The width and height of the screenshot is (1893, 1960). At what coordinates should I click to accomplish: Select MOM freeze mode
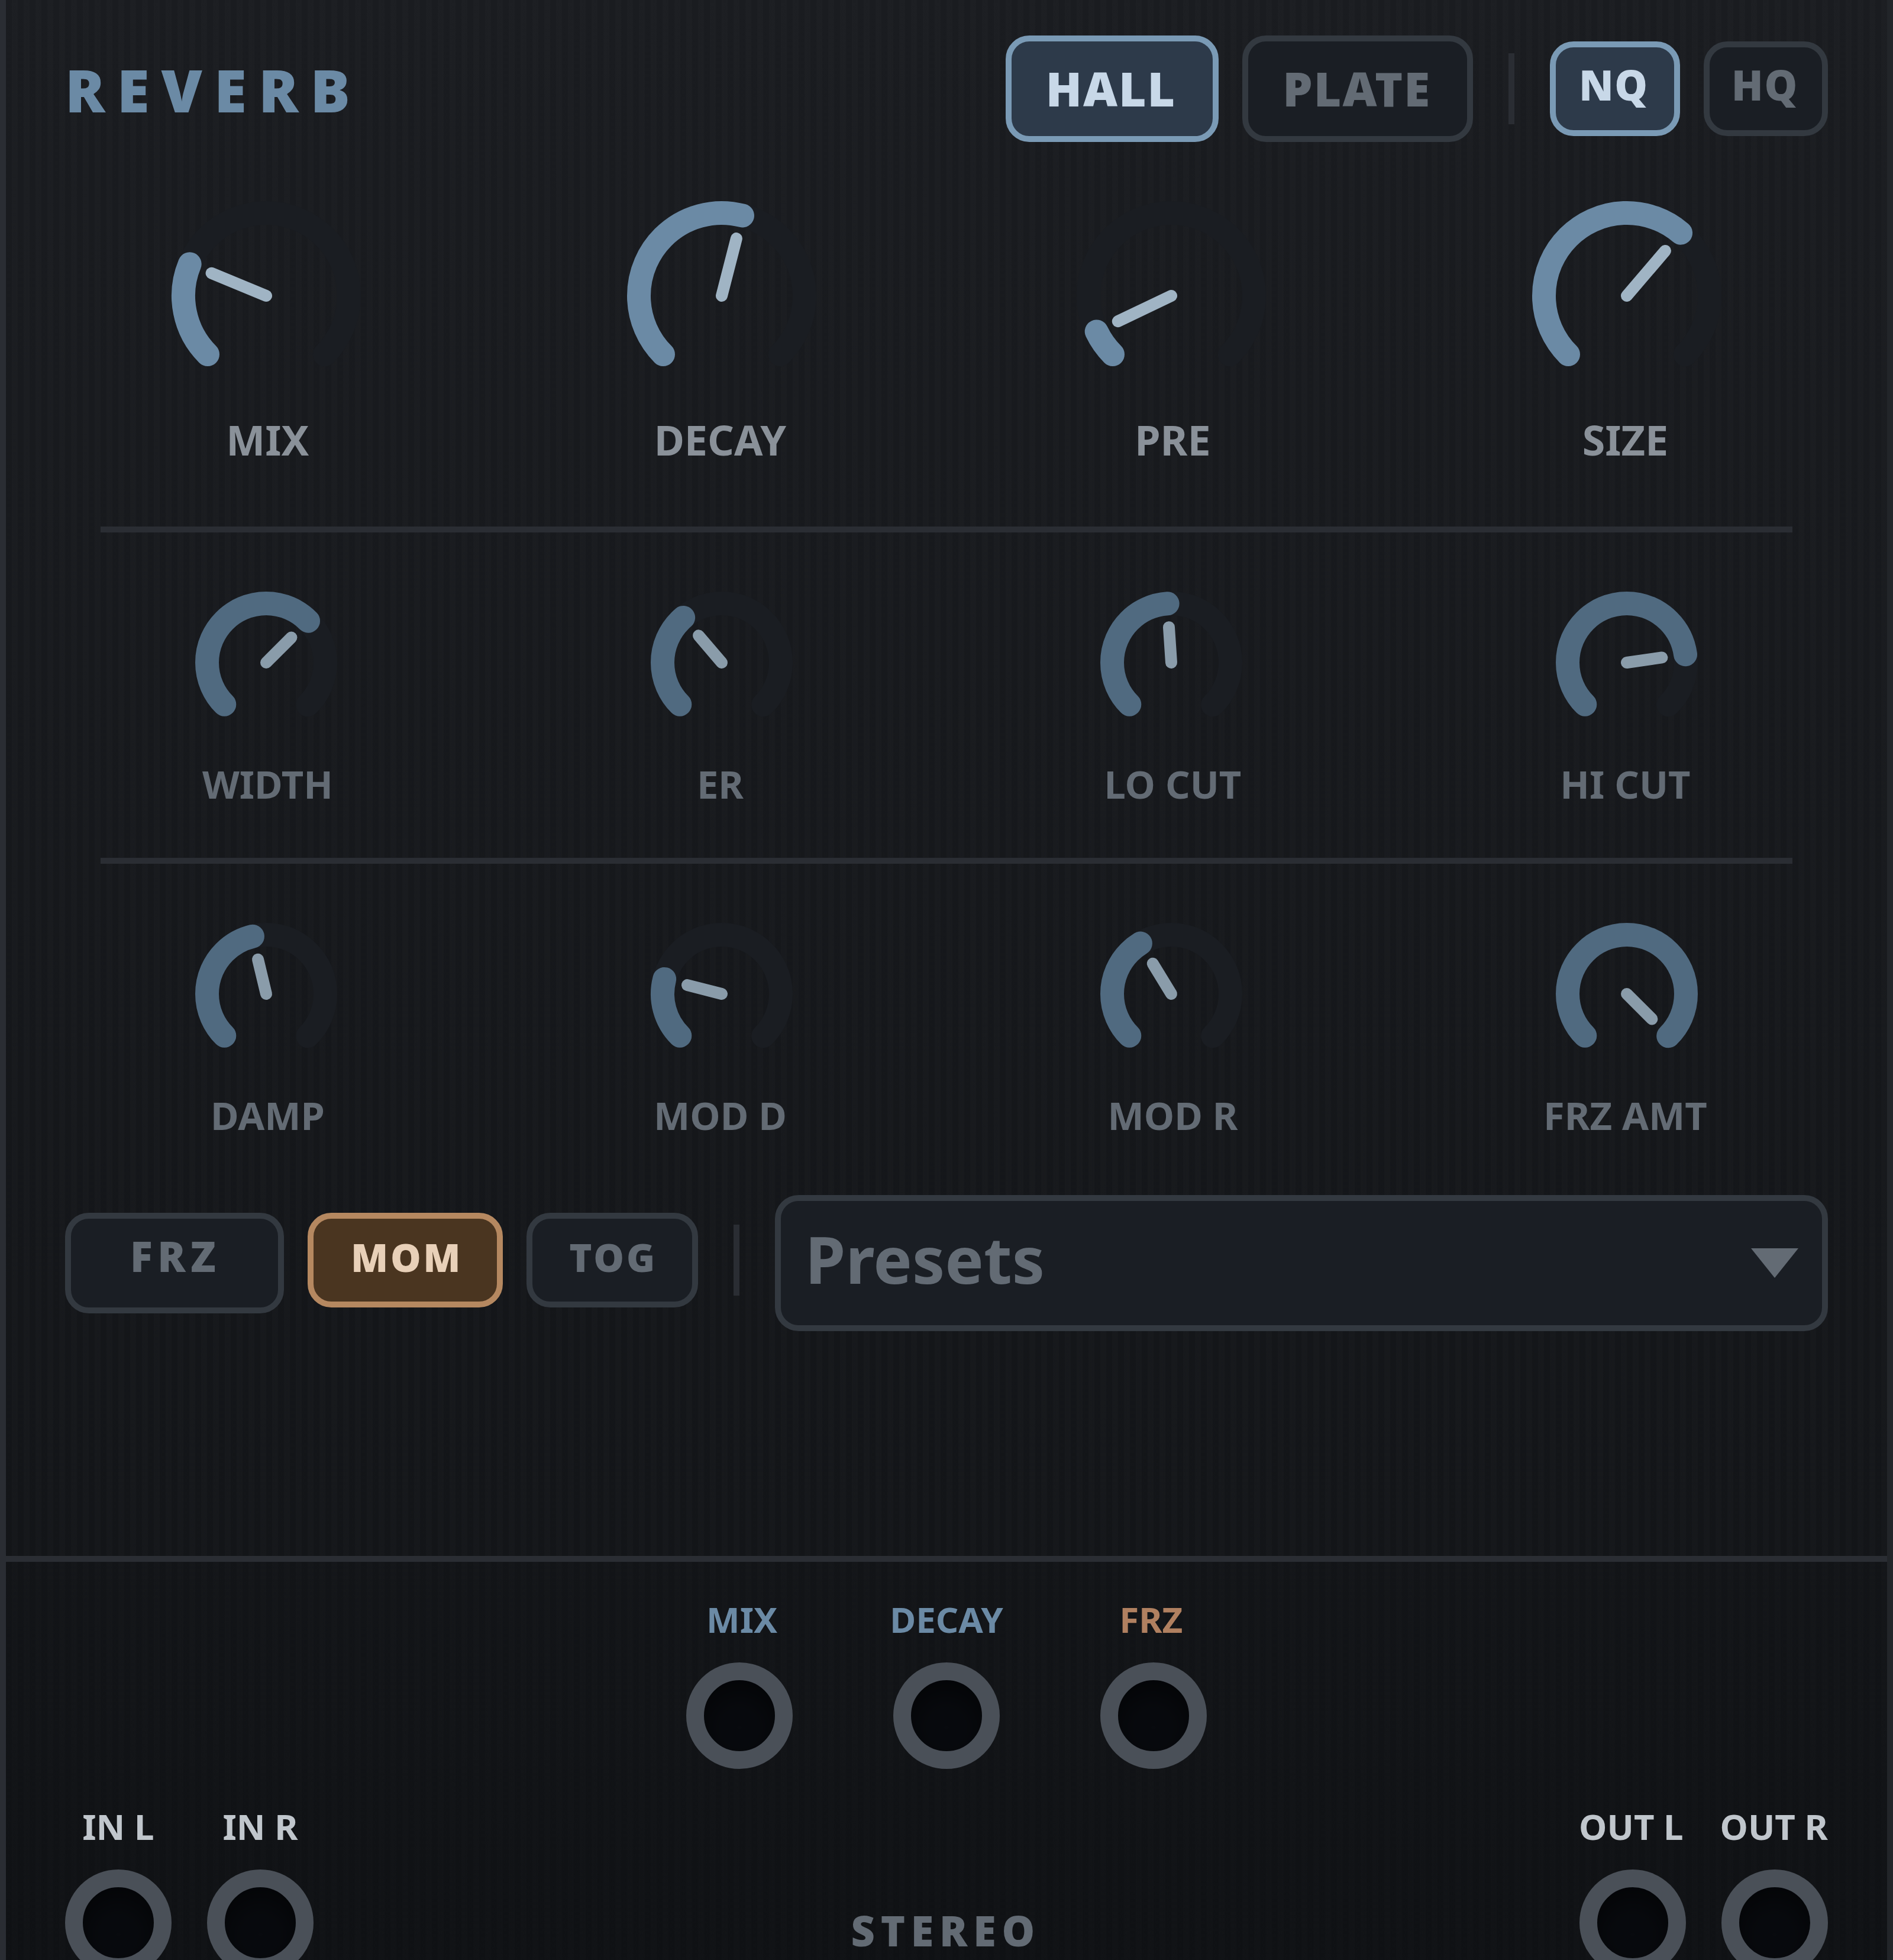405,1259
